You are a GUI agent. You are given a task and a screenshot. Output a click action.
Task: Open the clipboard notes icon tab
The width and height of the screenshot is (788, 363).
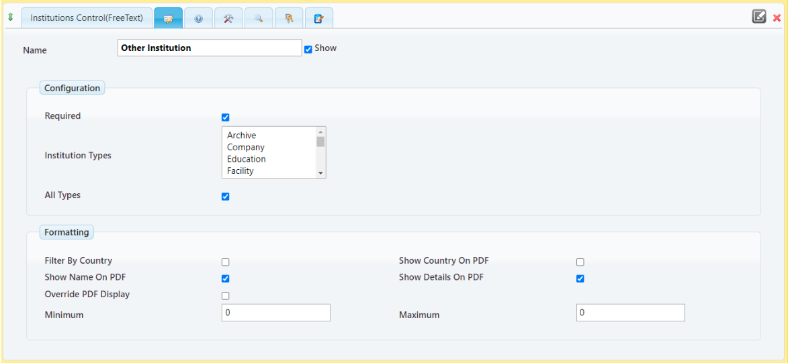[319, 19]
